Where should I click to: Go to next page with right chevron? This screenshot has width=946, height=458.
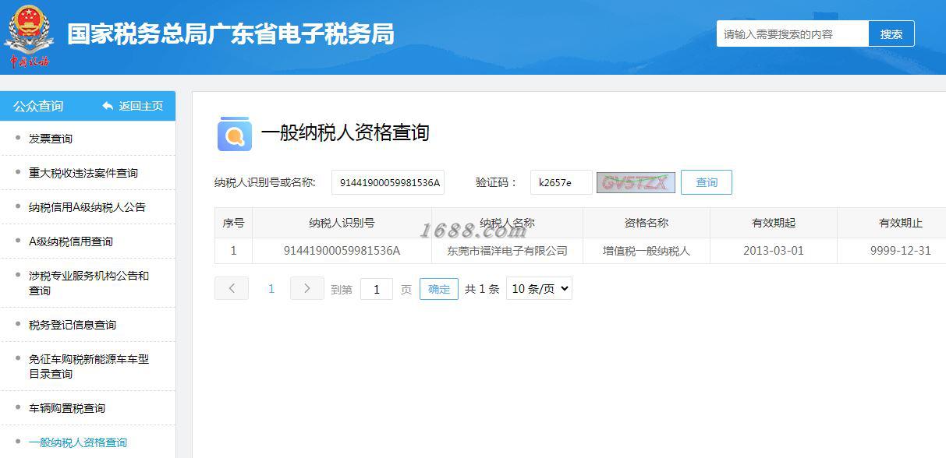point(306,288)
